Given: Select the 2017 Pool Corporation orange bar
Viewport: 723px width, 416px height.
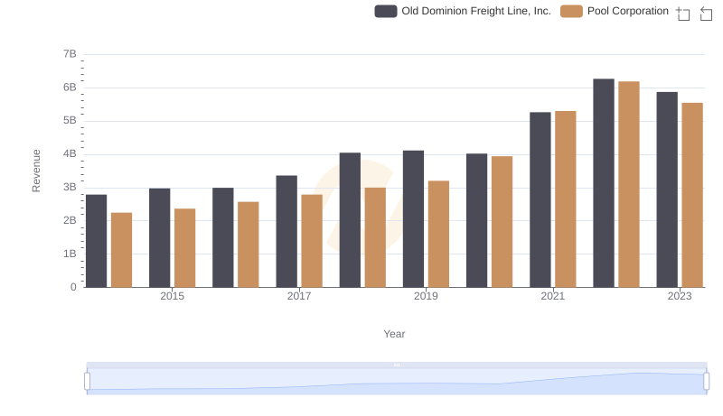Looking at the screenshot, I should (x=312, y=241).
